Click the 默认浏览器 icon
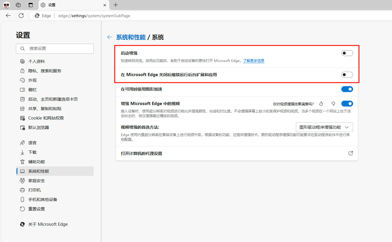This screenshot has height=242, width=392. click(x=22, y=127)
